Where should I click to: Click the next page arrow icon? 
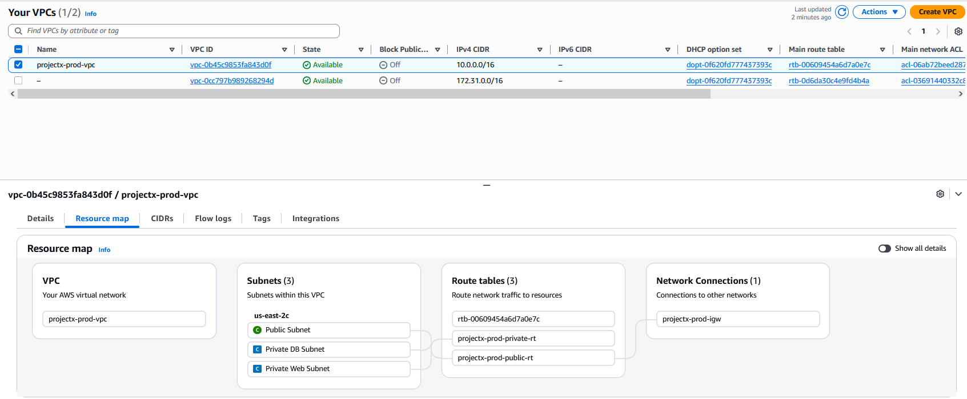point(937,31)
